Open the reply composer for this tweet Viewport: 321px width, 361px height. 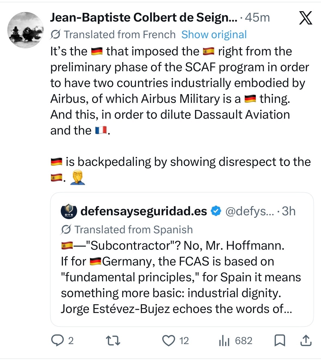click(58, 340)
